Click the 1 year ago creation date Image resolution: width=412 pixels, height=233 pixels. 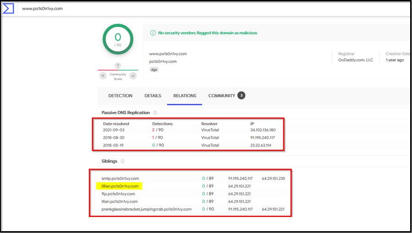coord(395,60)
